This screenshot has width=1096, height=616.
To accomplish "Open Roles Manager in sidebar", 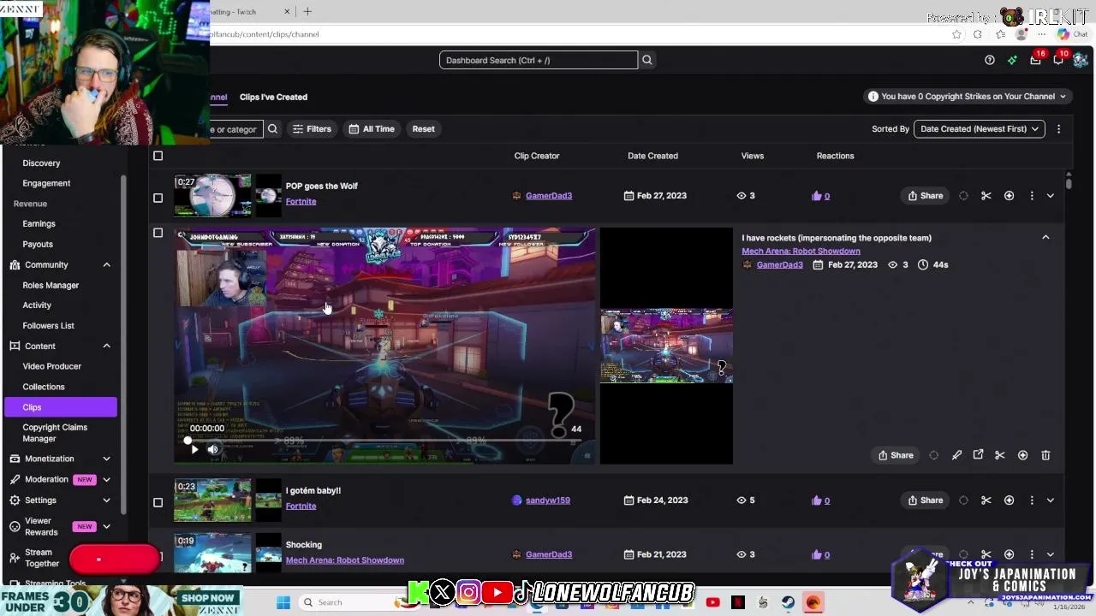I will click(51, 285).
